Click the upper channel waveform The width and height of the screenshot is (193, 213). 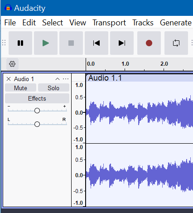[x=140, y=112]
